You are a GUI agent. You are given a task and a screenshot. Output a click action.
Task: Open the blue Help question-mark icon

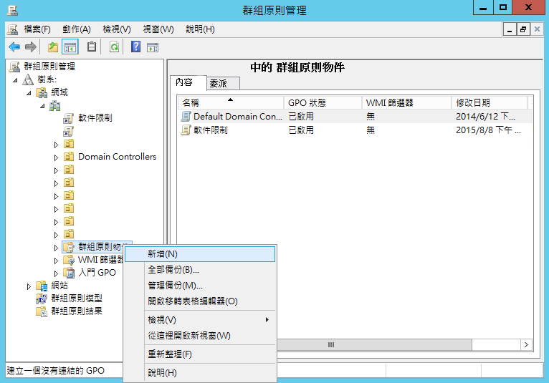(x=136, y=47)
